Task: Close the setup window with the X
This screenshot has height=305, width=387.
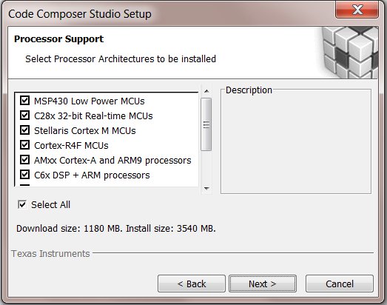Action: (x=357, y=10)
